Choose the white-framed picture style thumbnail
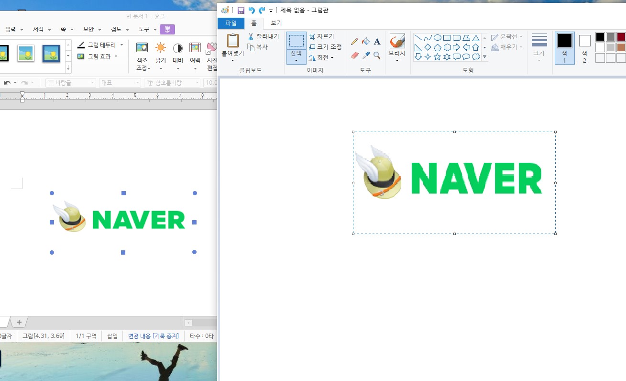This screenshot has width=626, height=381. coord(26,54)
